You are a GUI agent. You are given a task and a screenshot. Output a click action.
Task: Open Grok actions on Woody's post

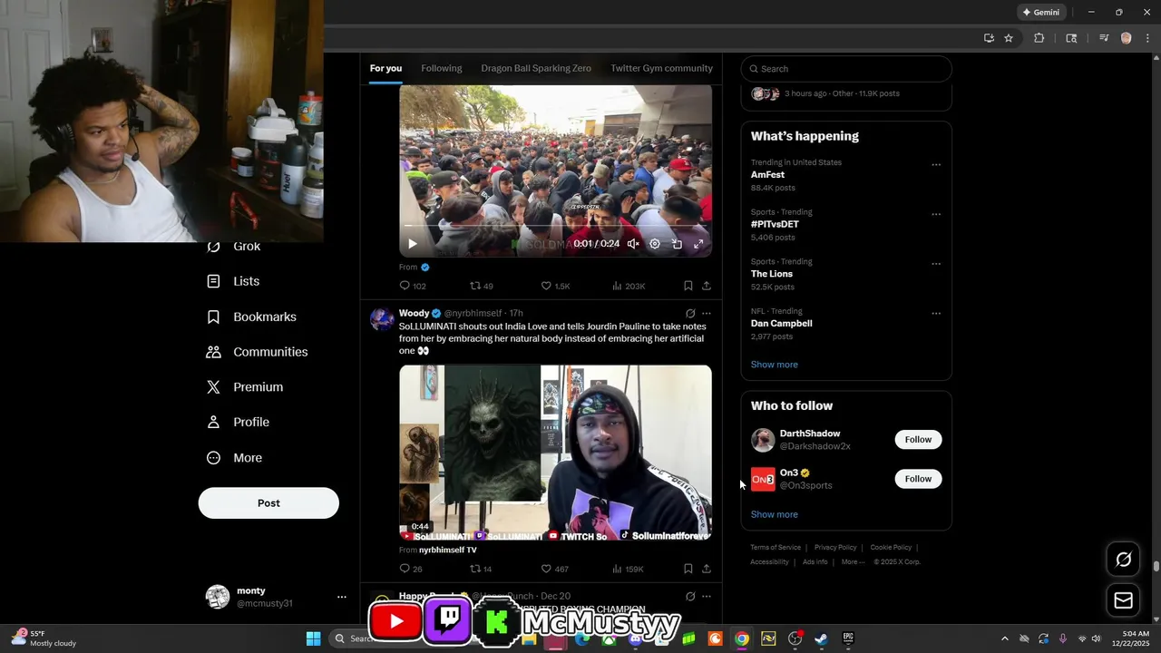coord(690,313)
